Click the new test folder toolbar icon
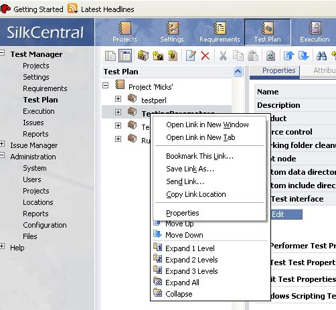The width and height of the screenshot is (336, 310). tap(158, 56)
